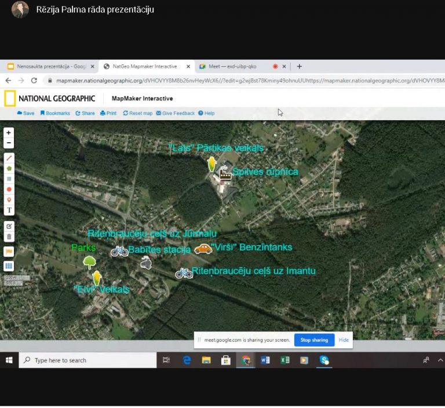Save the map
Image resolution: width=445 pixels, height=408 pixels.
pyautogui.click(x=25, y=113)
